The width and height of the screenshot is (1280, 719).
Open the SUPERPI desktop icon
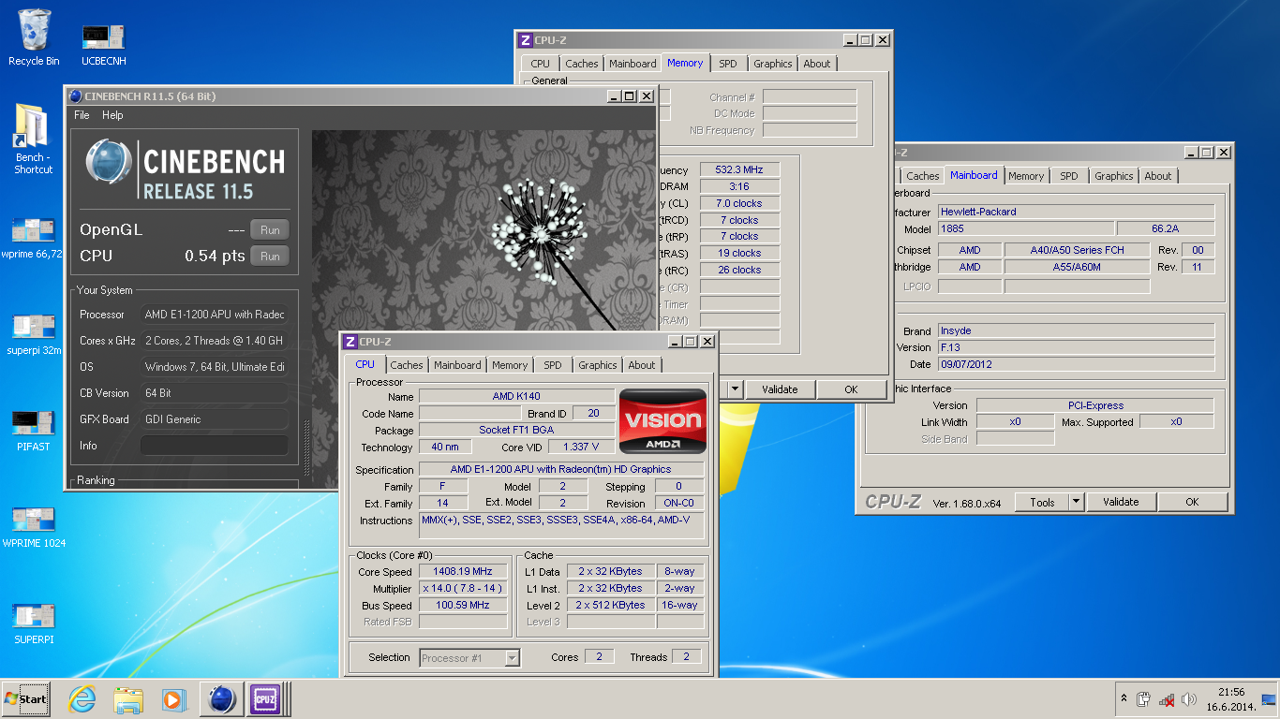click(33, 624)
